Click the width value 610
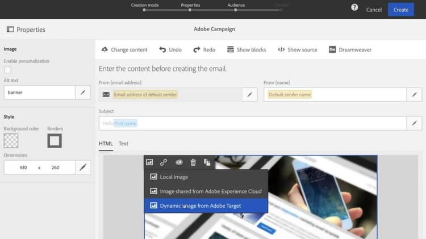This screenshot has height=239, width=426. 23,167
